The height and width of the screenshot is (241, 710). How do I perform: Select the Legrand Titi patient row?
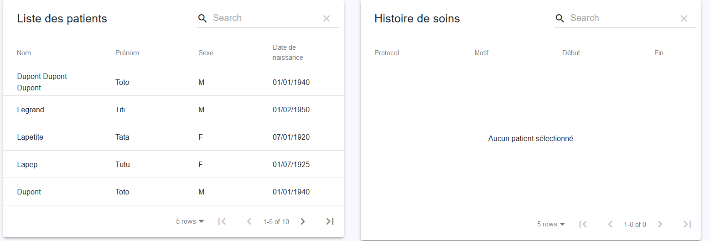pyautogui.click(x=173, y=110)
